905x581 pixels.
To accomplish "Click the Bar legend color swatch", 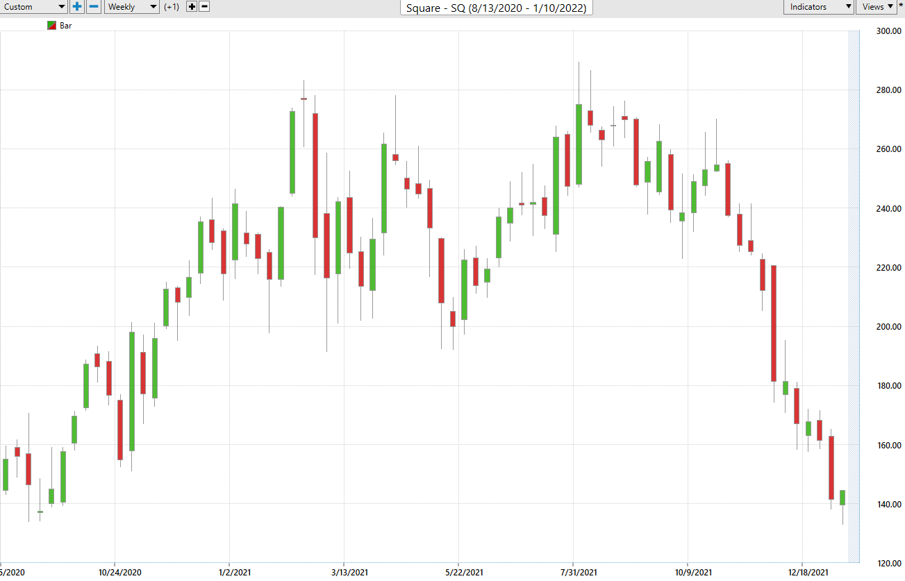I will pyautogui.click(x=51, y=26).
